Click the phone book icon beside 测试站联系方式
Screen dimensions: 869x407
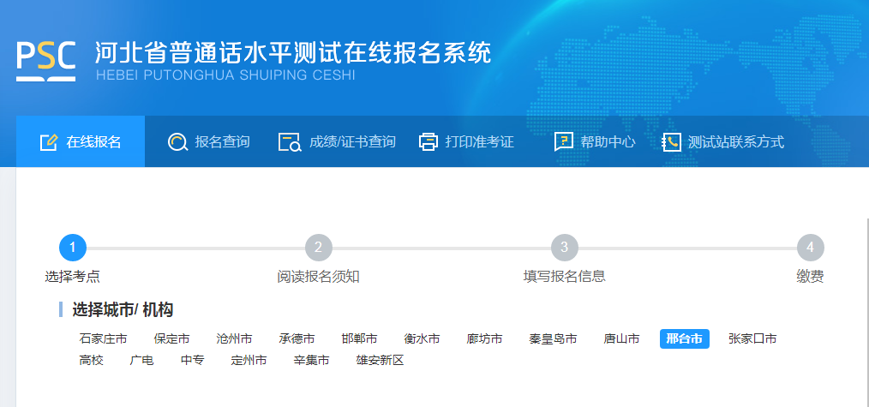pos(671,142)
